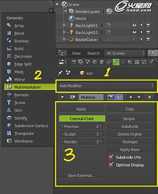Open the Scene properties tab icon
The image size is (158, 194).
click(x=88, y=62)
